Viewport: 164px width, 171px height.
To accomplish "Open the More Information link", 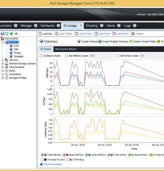I will pos(53,164).
